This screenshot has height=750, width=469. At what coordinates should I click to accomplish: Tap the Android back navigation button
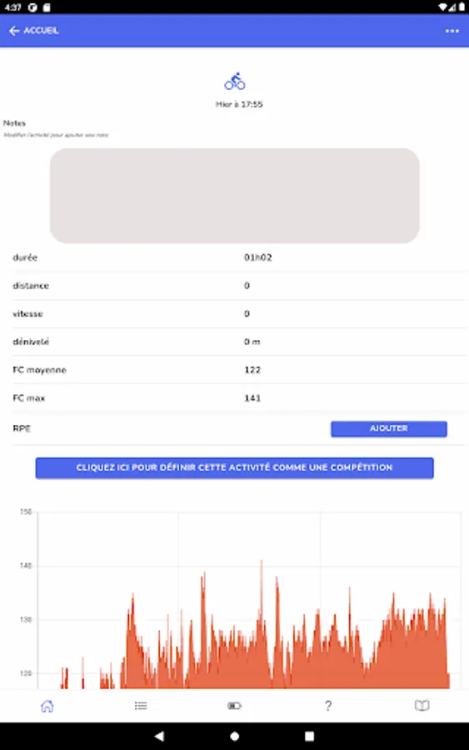[159, 736]
